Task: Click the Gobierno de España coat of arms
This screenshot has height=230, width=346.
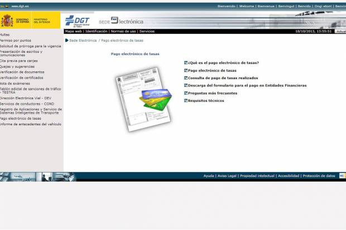Action: (7, 21)
